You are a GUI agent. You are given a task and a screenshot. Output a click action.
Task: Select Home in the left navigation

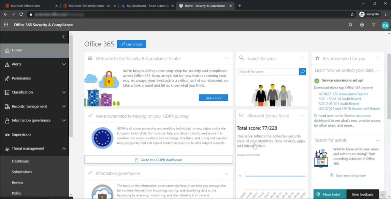point(35,50)
